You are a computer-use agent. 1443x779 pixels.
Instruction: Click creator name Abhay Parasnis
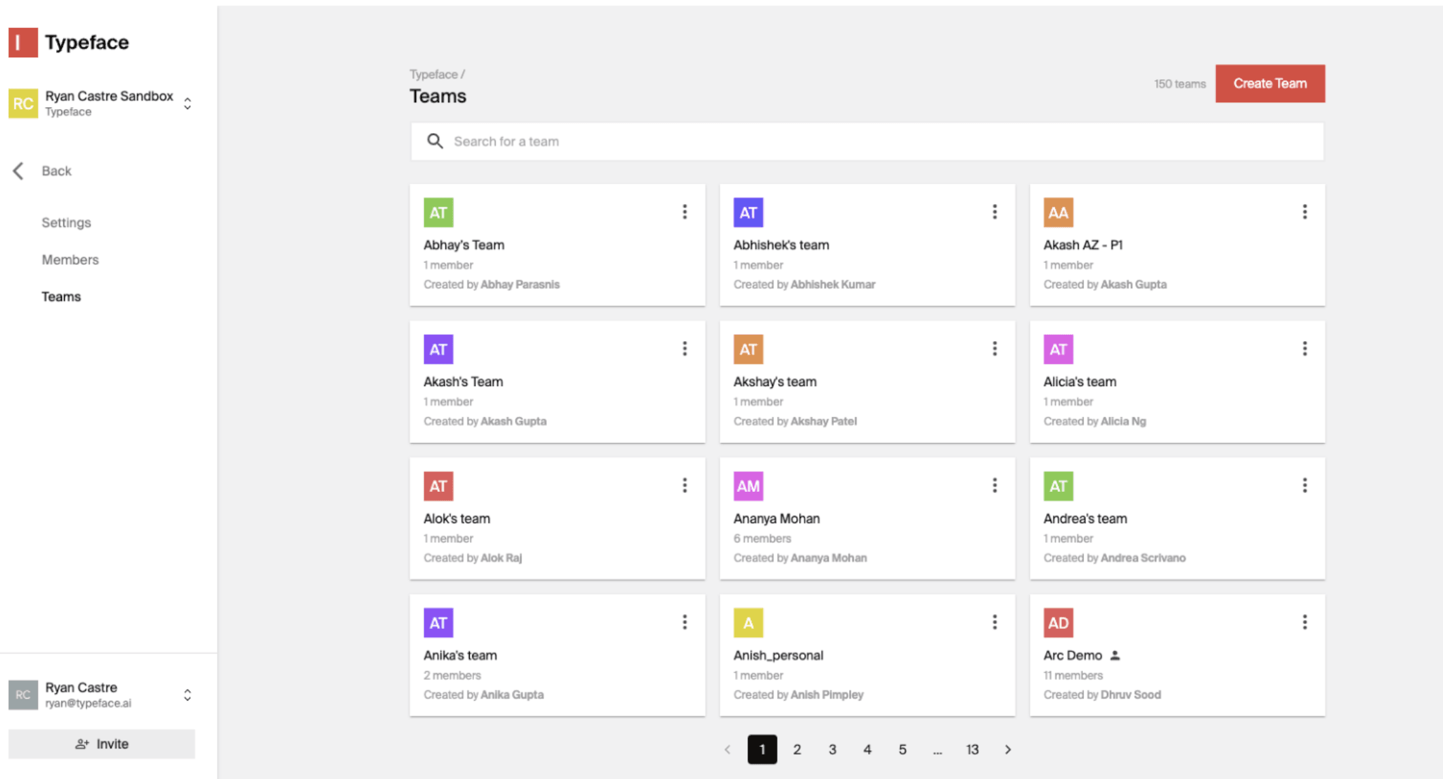click(x=520, y=284)
